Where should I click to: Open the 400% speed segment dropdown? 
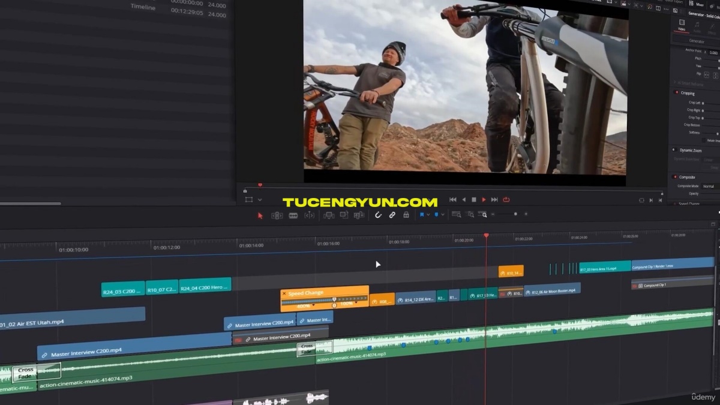pos(314,305)
